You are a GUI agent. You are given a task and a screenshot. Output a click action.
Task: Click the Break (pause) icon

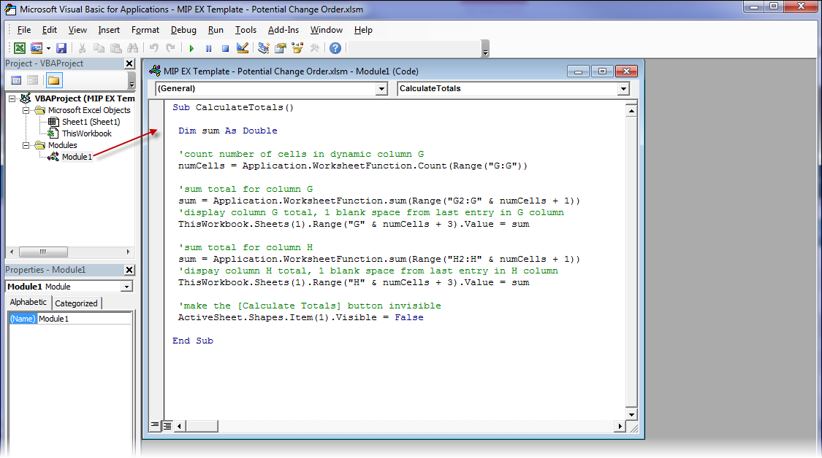[209, 48]
